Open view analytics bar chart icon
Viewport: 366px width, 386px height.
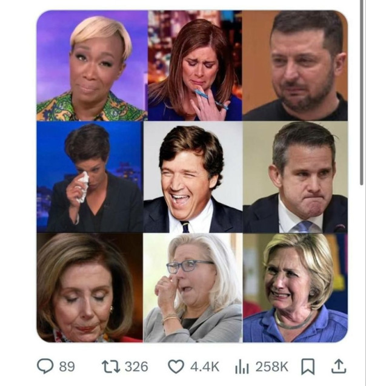coord(242,366)
